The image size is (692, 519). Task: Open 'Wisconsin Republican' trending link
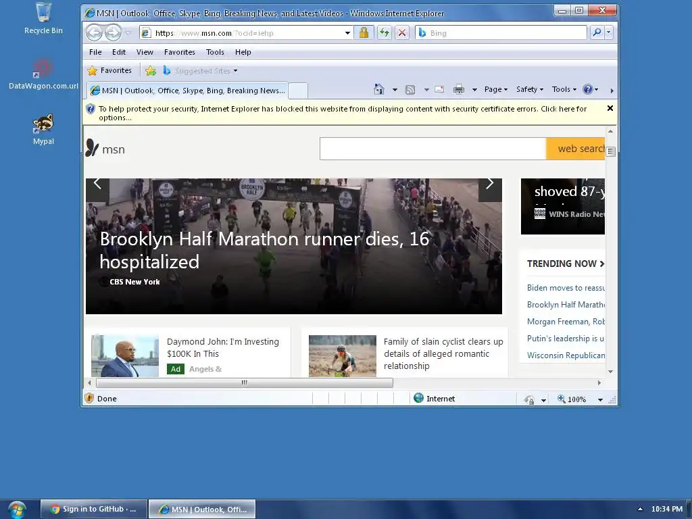tap(566, 355)
